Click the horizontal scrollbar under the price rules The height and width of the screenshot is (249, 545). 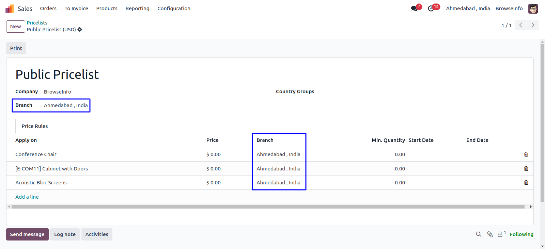(268, 207)
